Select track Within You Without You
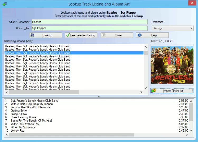This screenshot has height=142, width=198. [x=97, y=124]
